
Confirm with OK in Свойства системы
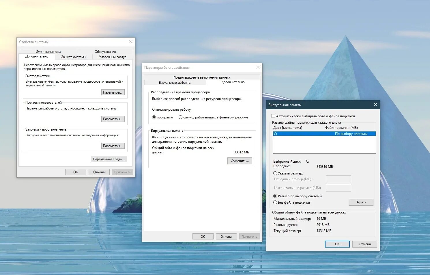point(76,172)
